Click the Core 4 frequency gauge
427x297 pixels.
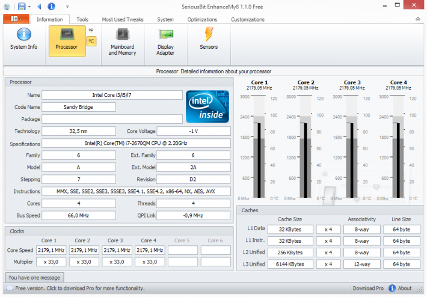(x=398, y=147)
